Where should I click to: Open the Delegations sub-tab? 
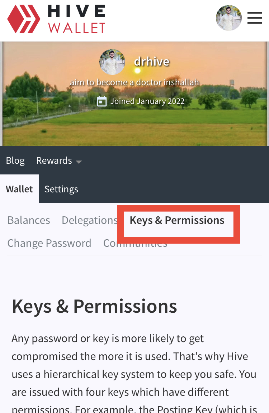point(90,220)
